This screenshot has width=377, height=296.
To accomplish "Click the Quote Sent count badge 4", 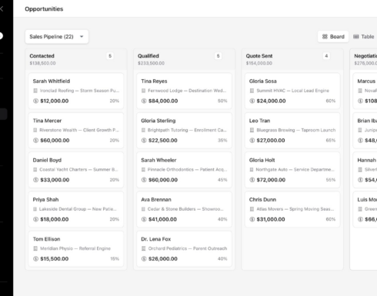I will click(x=326, y=56).
